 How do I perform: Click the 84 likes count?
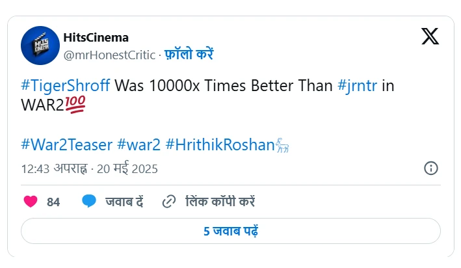[53, 202]
